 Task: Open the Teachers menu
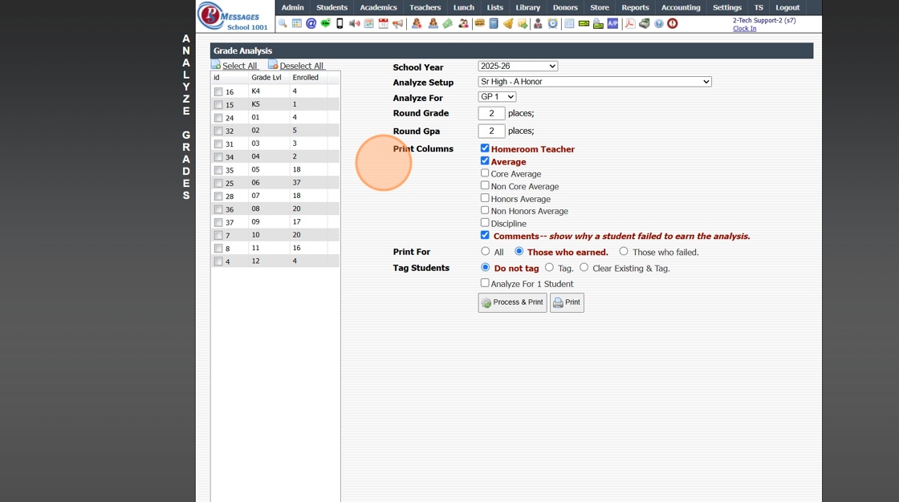425,7
